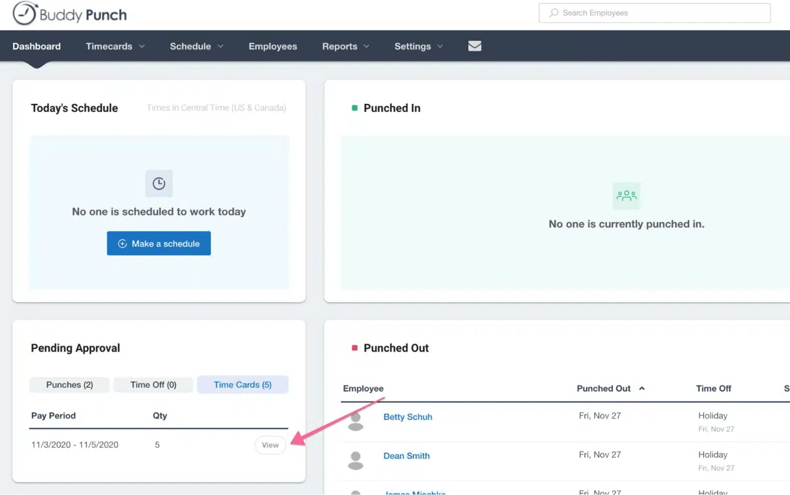Select the Punches (2) filter
Screen dimensions: 790x495
pyautogui.click(x=69, y=384)
